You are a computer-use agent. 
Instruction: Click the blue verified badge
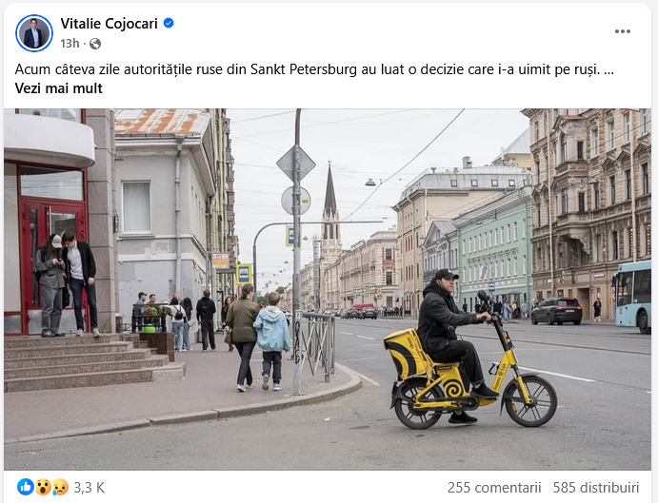click(169, 23)
